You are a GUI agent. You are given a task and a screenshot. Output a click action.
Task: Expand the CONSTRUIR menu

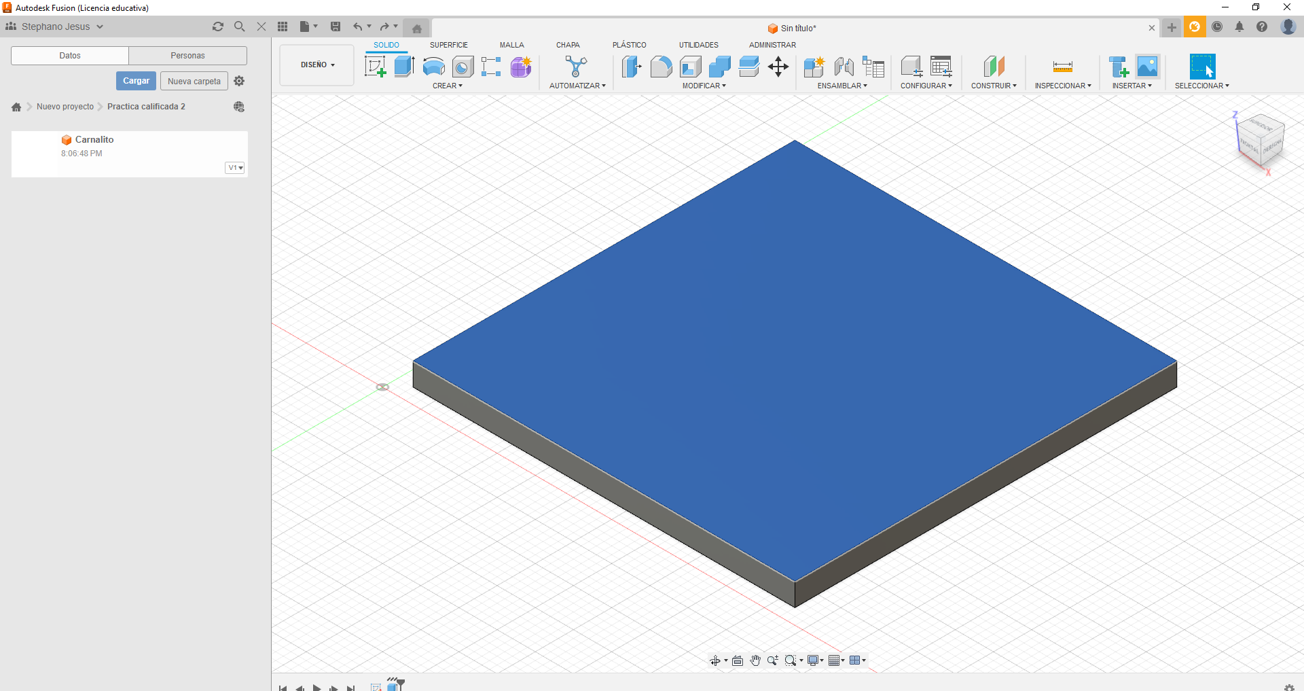994,86
